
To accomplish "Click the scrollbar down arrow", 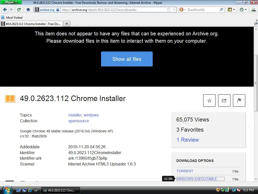I will (256, 179).
